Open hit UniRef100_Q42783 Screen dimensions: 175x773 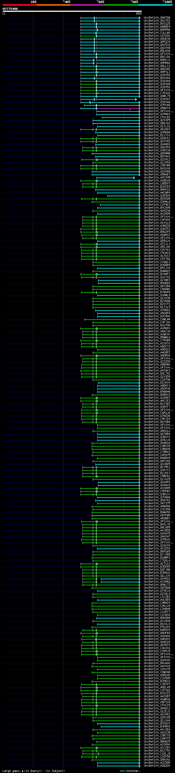click(157, 21)
